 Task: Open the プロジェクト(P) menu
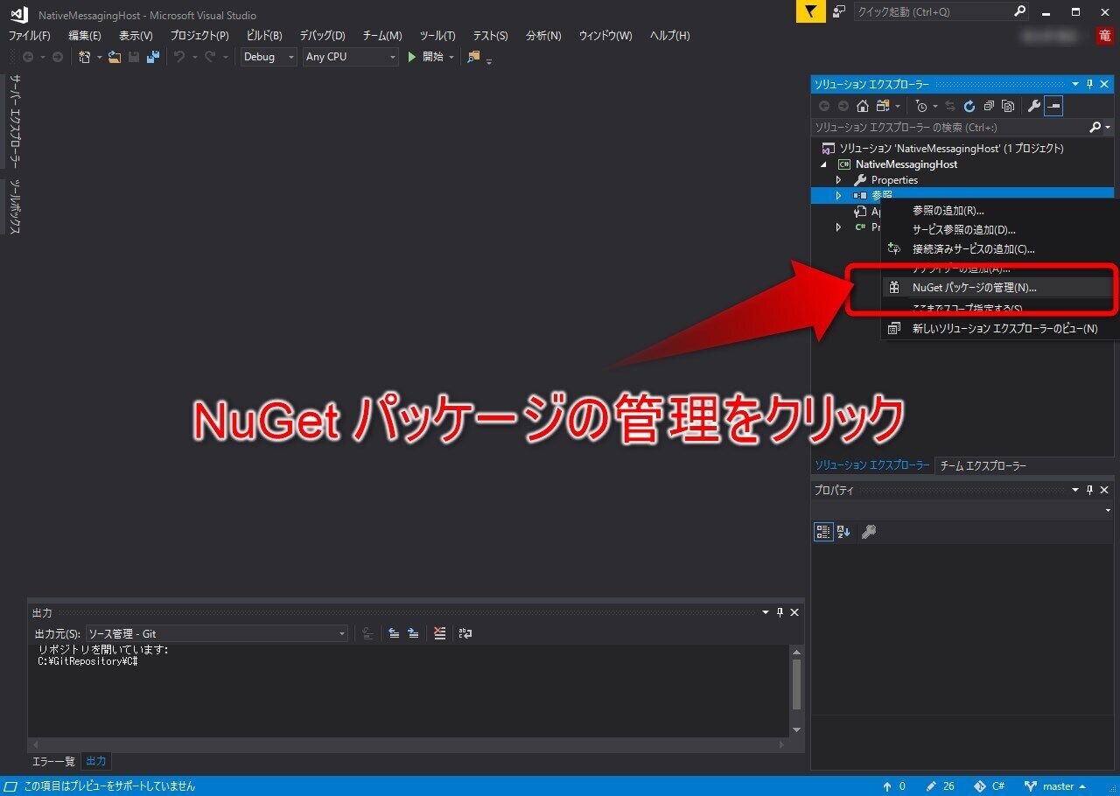coord(199,36)
